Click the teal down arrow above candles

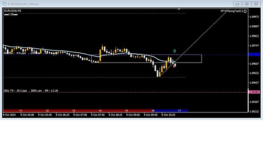click(x=175, y=51)
